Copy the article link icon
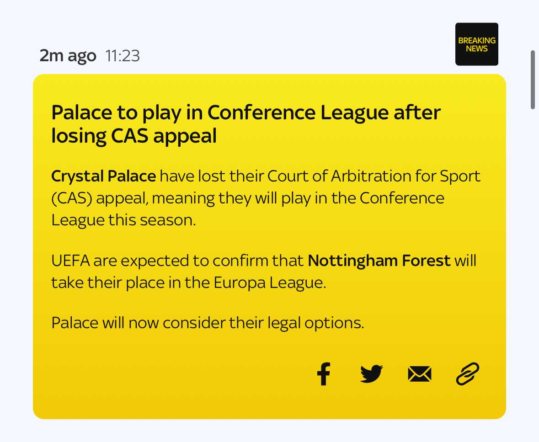The height and width of the screenshot is (442, 539). (x=467, y=374)
